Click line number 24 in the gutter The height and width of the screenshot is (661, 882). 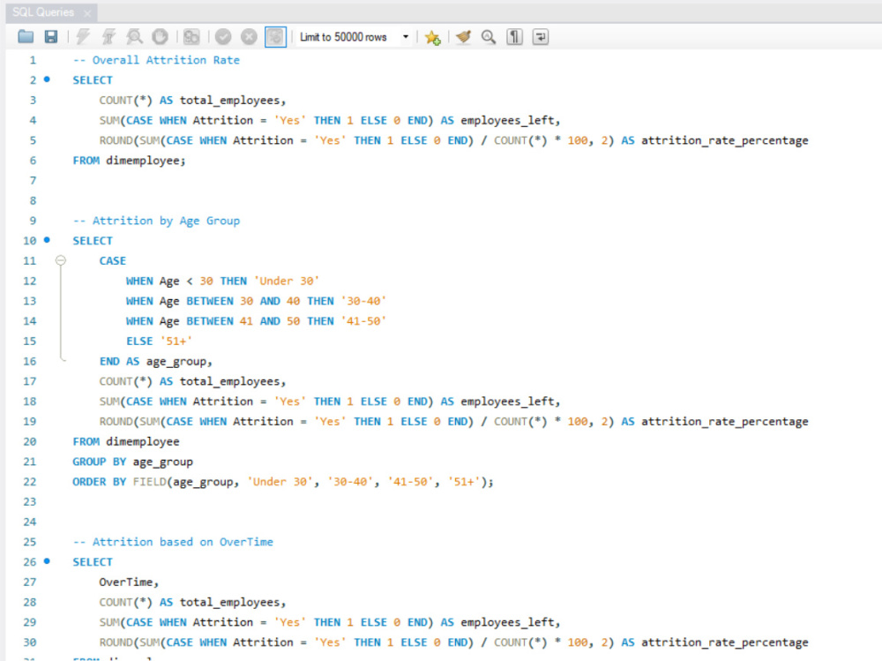(x=30, y=522)
